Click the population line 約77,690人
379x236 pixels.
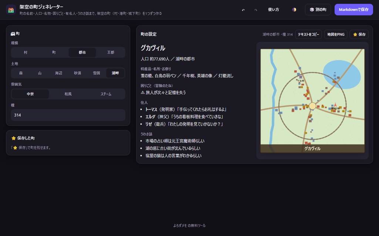168,59
